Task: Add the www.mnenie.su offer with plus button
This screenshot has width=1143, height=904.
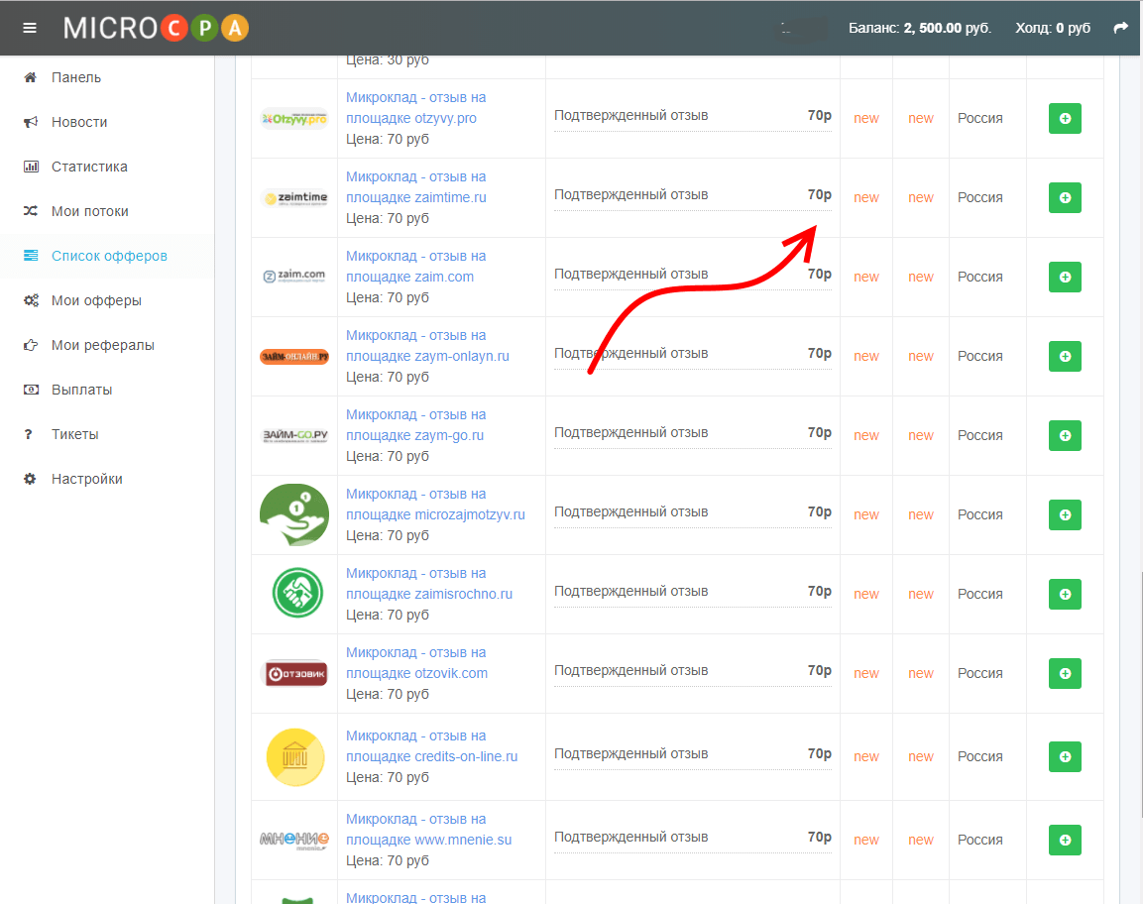Action: click(1065, 840)
